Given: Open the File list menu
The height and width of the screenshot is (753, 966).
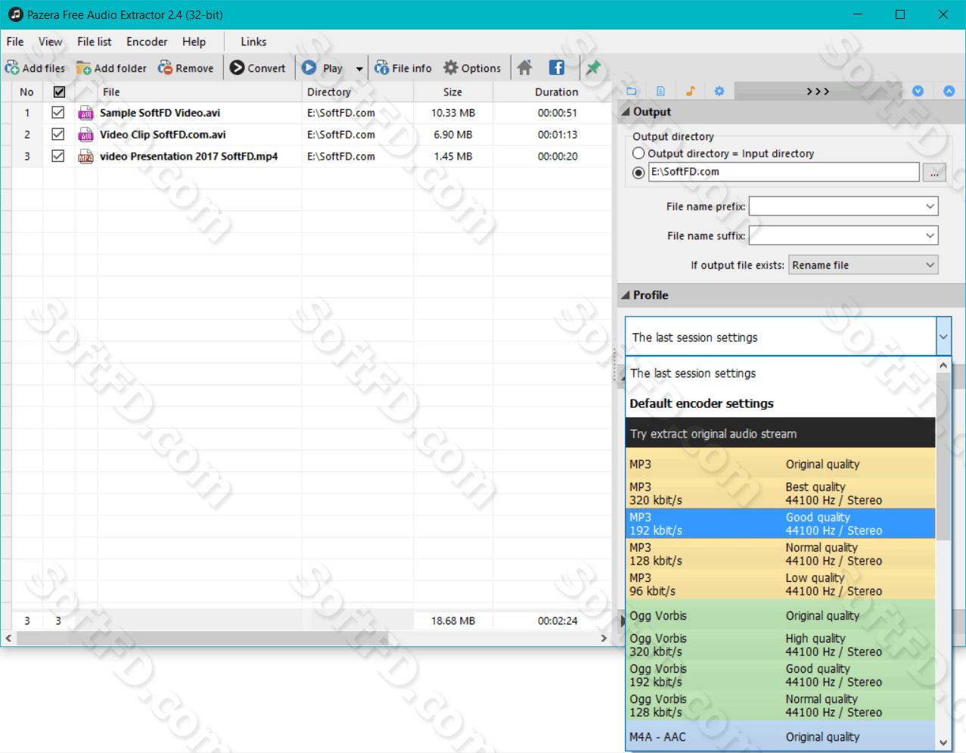Looking at the screenshot, I should pyautogui.click(x=95, y=42).
